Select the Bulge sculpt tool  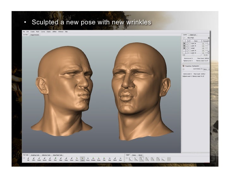click(61, 159)
